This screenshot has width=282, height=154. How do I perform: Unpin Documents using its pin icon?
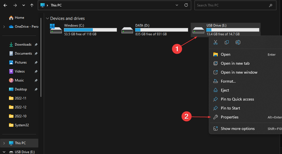(x=36, y=53)
